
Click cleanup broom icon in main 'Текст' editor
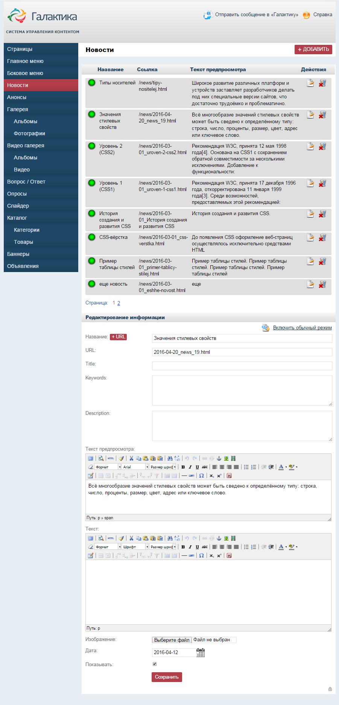tap(121, 538)
